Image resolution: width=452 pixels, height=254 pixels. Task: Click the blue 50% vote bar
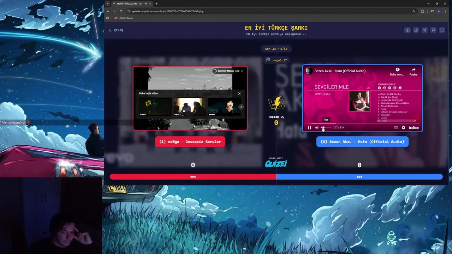[359, 177]
